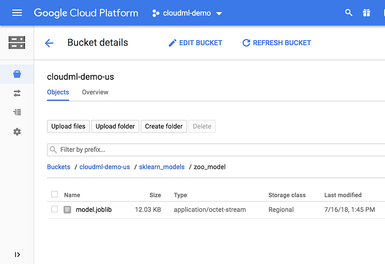Open Storage Browser bucket icon in sidebar
385x264 pixels.
click(17, 74)
